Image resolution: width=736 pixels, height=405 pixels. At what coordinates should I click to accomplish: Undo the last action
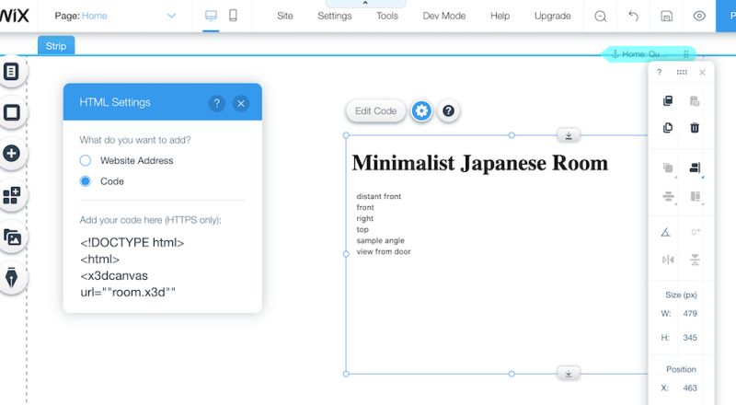pos(633,16)
